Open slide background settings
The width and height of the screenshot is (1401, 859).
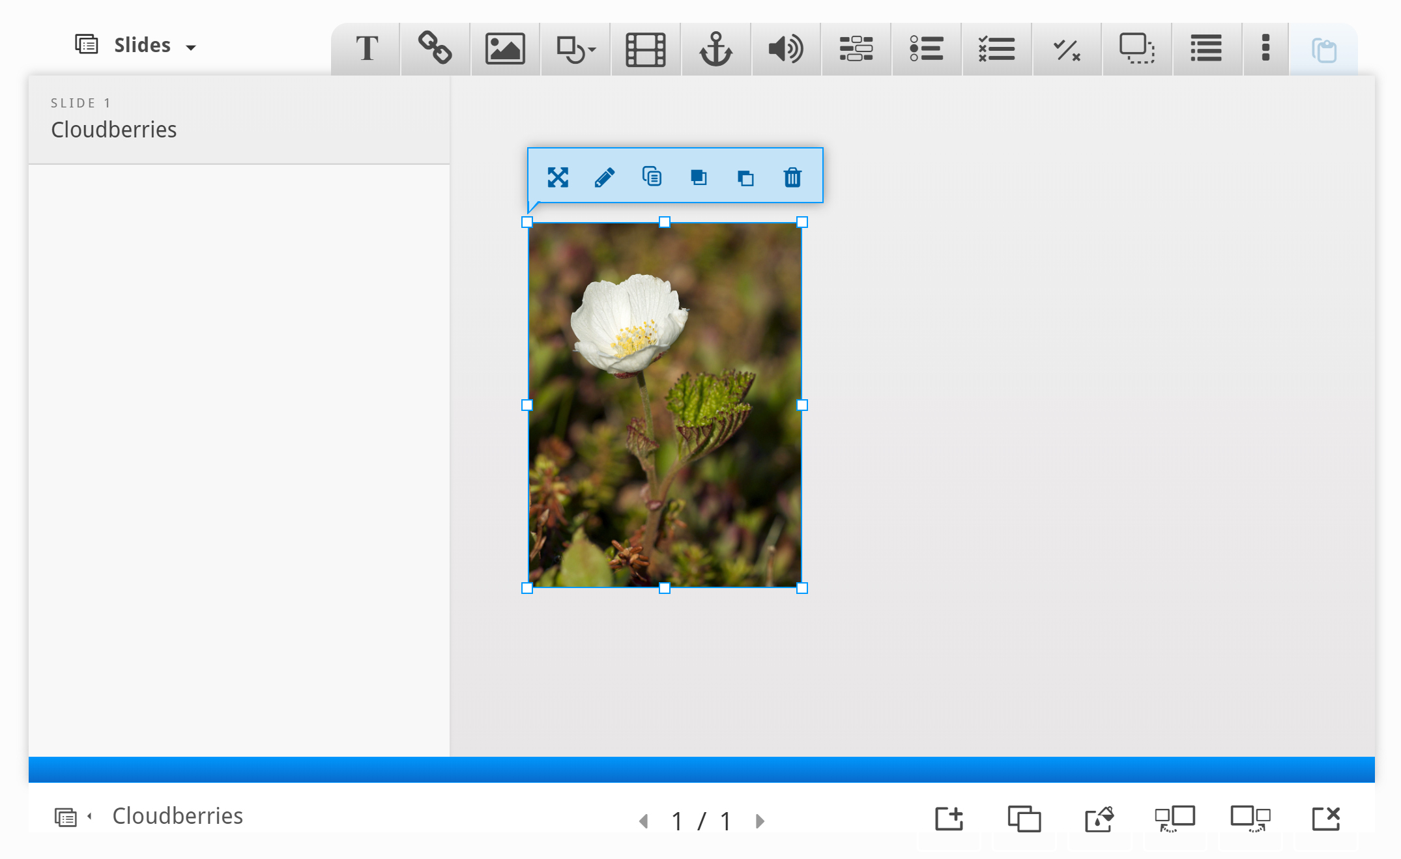(1099, 819)
